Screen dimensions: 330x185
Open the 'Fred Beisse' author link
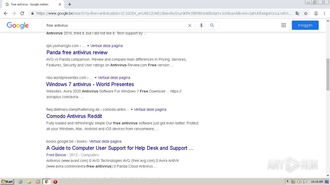tap(56, 155)
